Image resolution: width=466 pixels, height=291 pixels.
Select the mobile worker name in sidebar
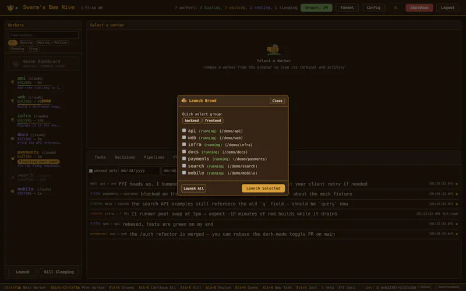tap(25, 189)
